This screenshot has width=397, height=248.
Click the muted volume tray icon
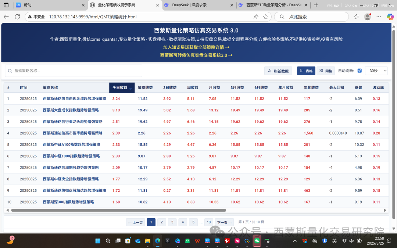pos(352,241)
